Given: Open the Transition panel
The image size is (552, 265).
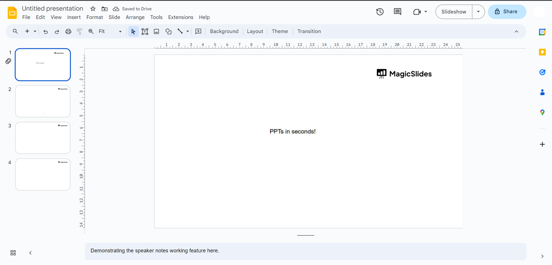Looking at the screenshot, I should click(x=309, y=31).
